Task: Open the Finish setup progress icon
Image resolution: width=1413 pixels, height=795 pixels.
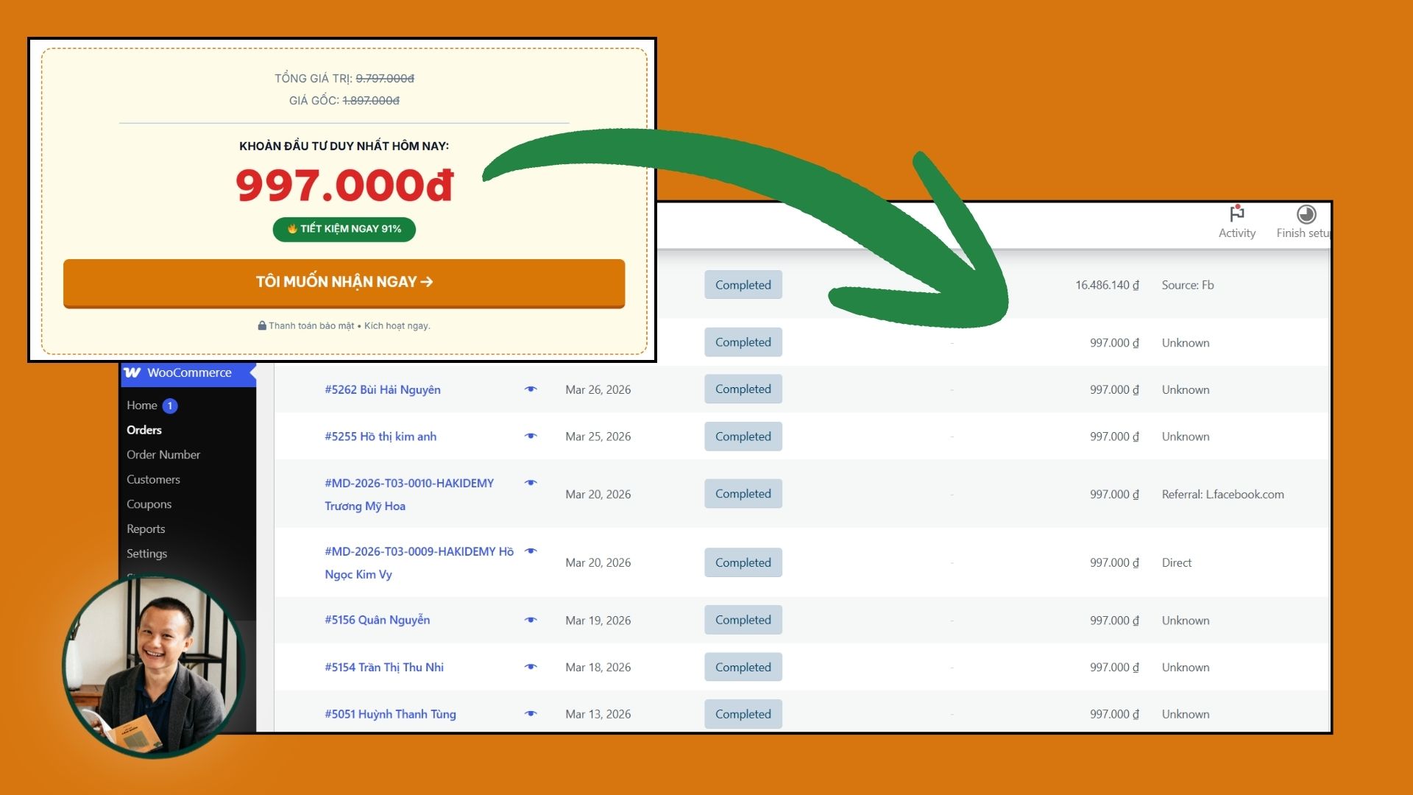Action: 1306,213
